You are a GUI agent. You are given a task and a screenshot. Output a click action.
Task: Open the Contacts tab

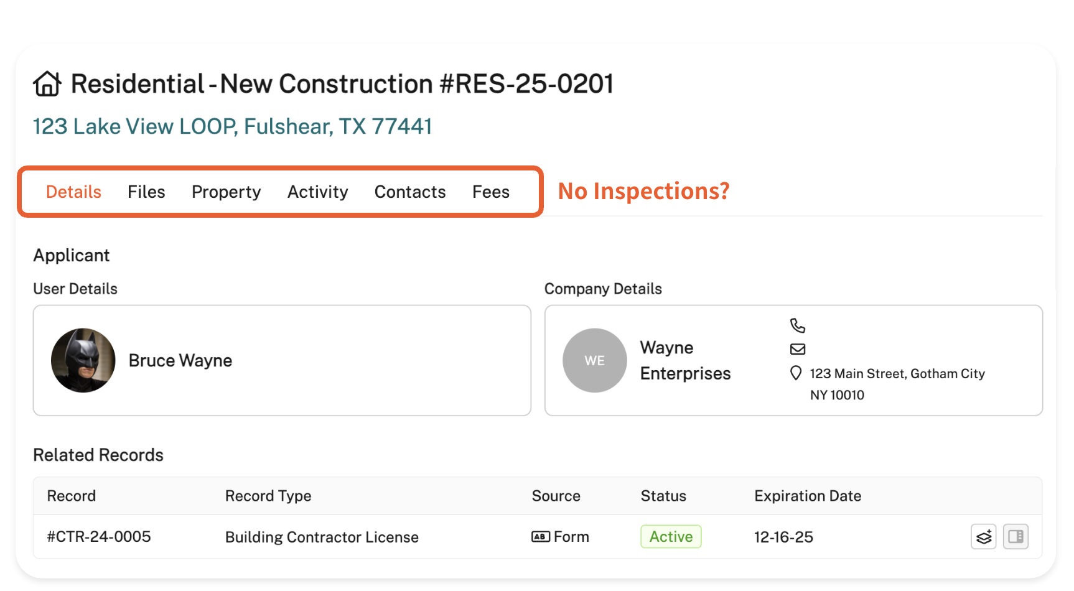point(410,192)
